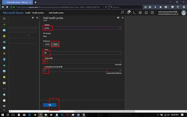Toggle the Azure hamburger sidebar menu
Screen dimensions: 187x117
[x=4, y=19]
